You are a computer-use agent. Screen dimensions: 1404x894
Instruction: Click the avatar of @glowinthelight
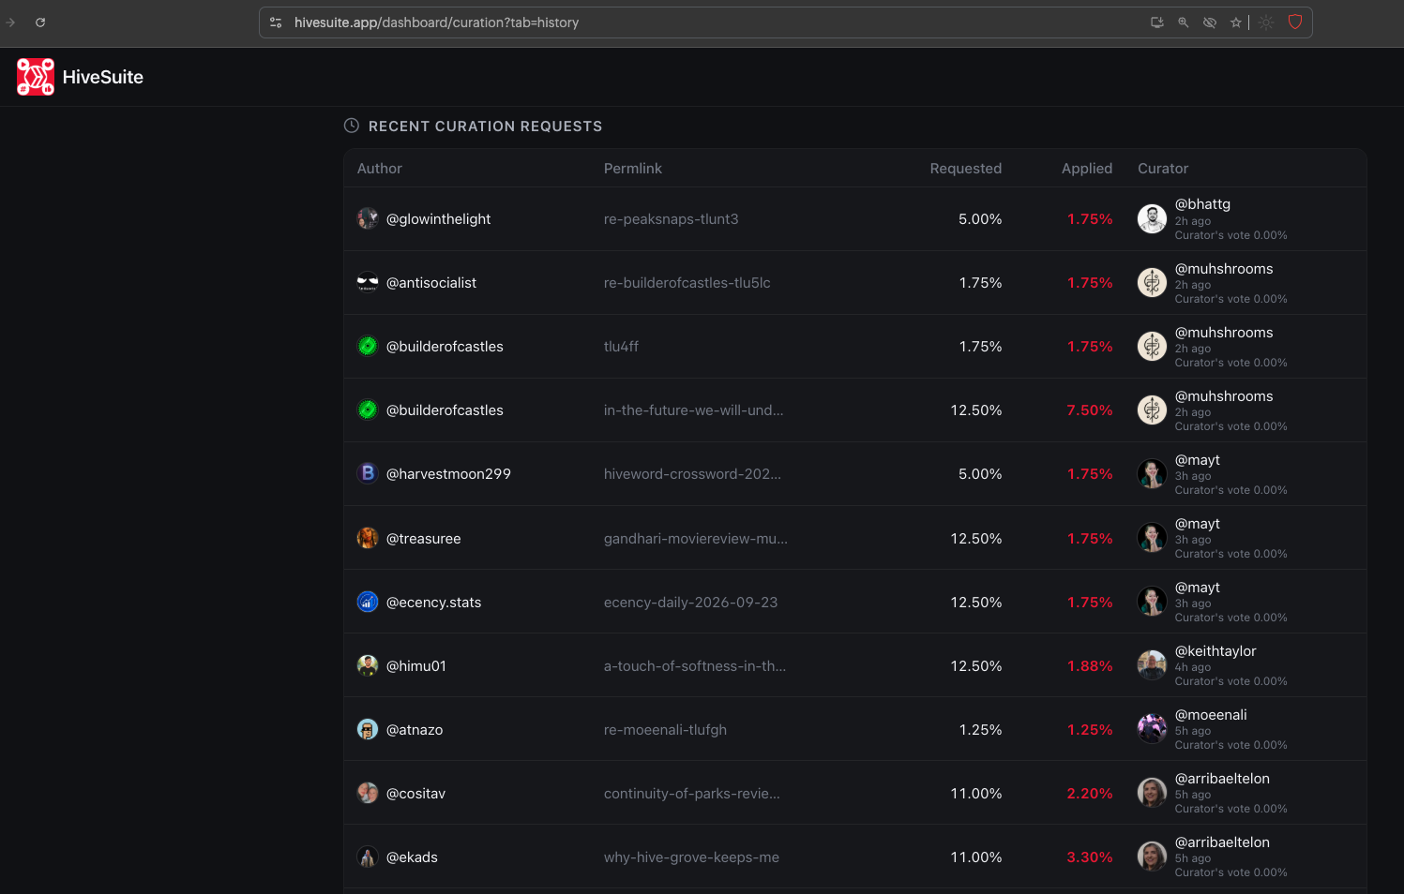click(368, 218)
